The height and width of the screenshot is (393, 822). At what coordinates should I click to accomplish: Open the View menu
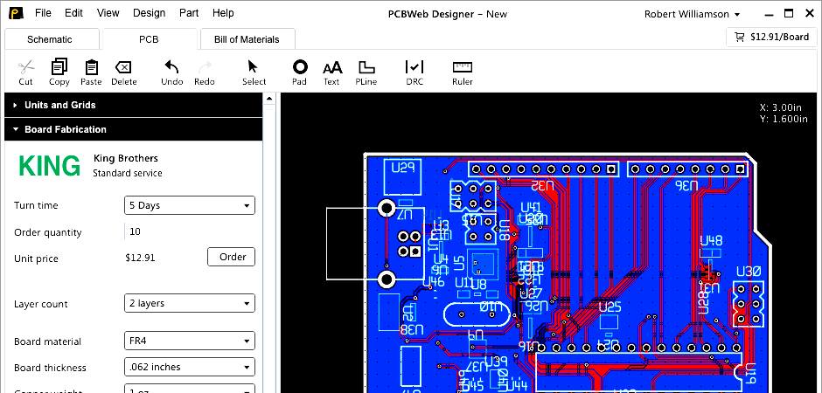coord(108,13)
